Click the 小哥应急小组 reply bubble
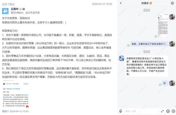The image size is (176, 115). click(x=147, y=66)
